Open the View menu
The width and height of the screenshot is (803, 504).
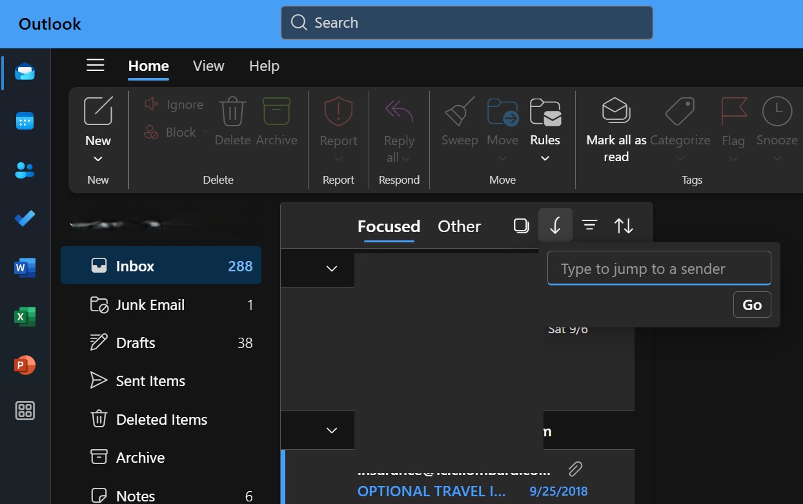tap(208, 65)
